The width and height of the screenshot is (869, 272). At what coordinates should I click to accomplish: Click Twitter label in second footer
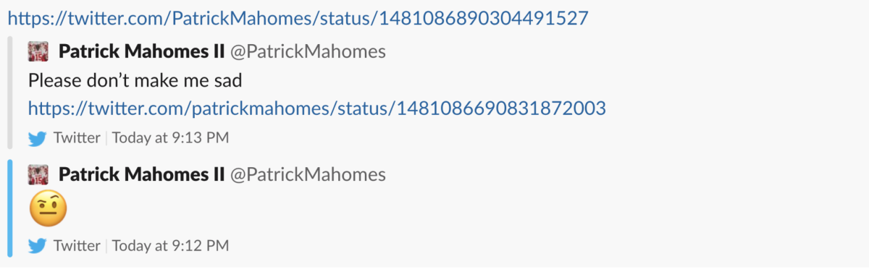77,246
